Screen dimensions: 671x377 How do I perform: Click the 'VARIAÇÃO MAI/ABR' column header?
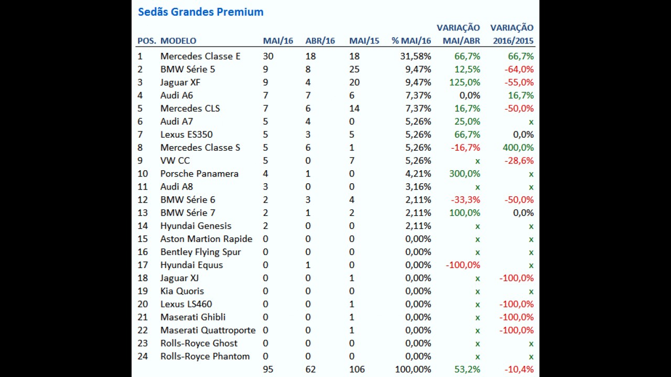459,34
